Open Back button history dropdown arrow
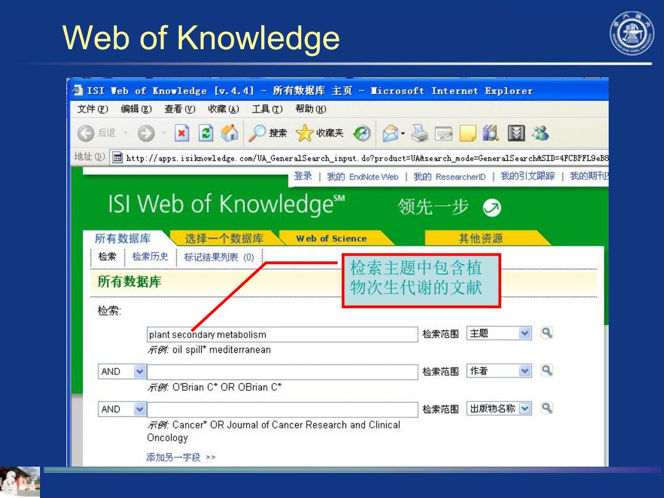This screenshot has width=664, height=498. click(x=125, y=133)
